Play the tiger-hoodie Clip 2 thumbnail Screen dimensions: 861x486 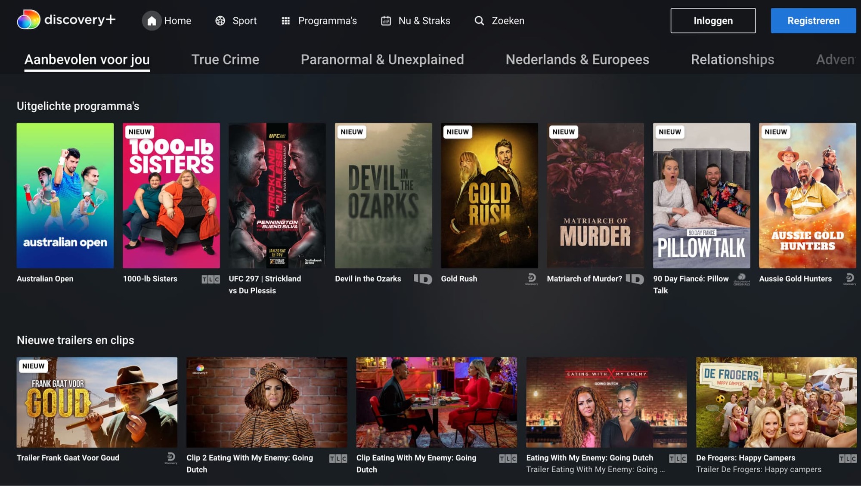click(x=266, y=402)
